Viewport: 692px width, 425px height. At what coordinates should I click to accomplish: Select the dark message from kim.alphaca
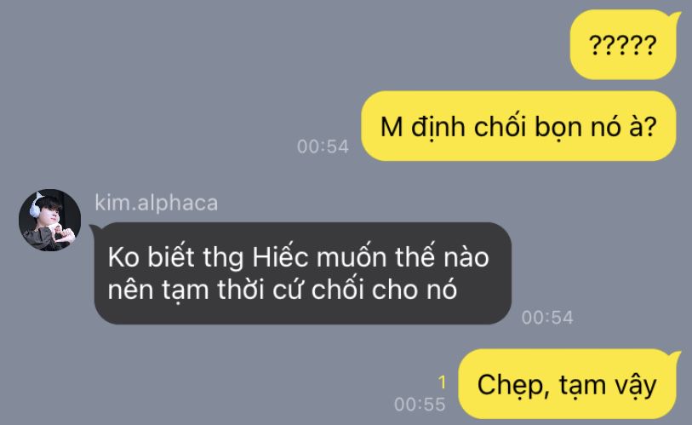click(x=303, y=273)
